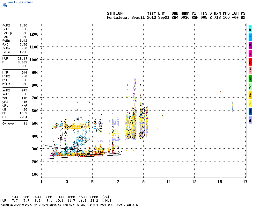Click the Lowell Digisonde globe logo
The height and width of the screenshot is (207, 255).
click(5, 5)
